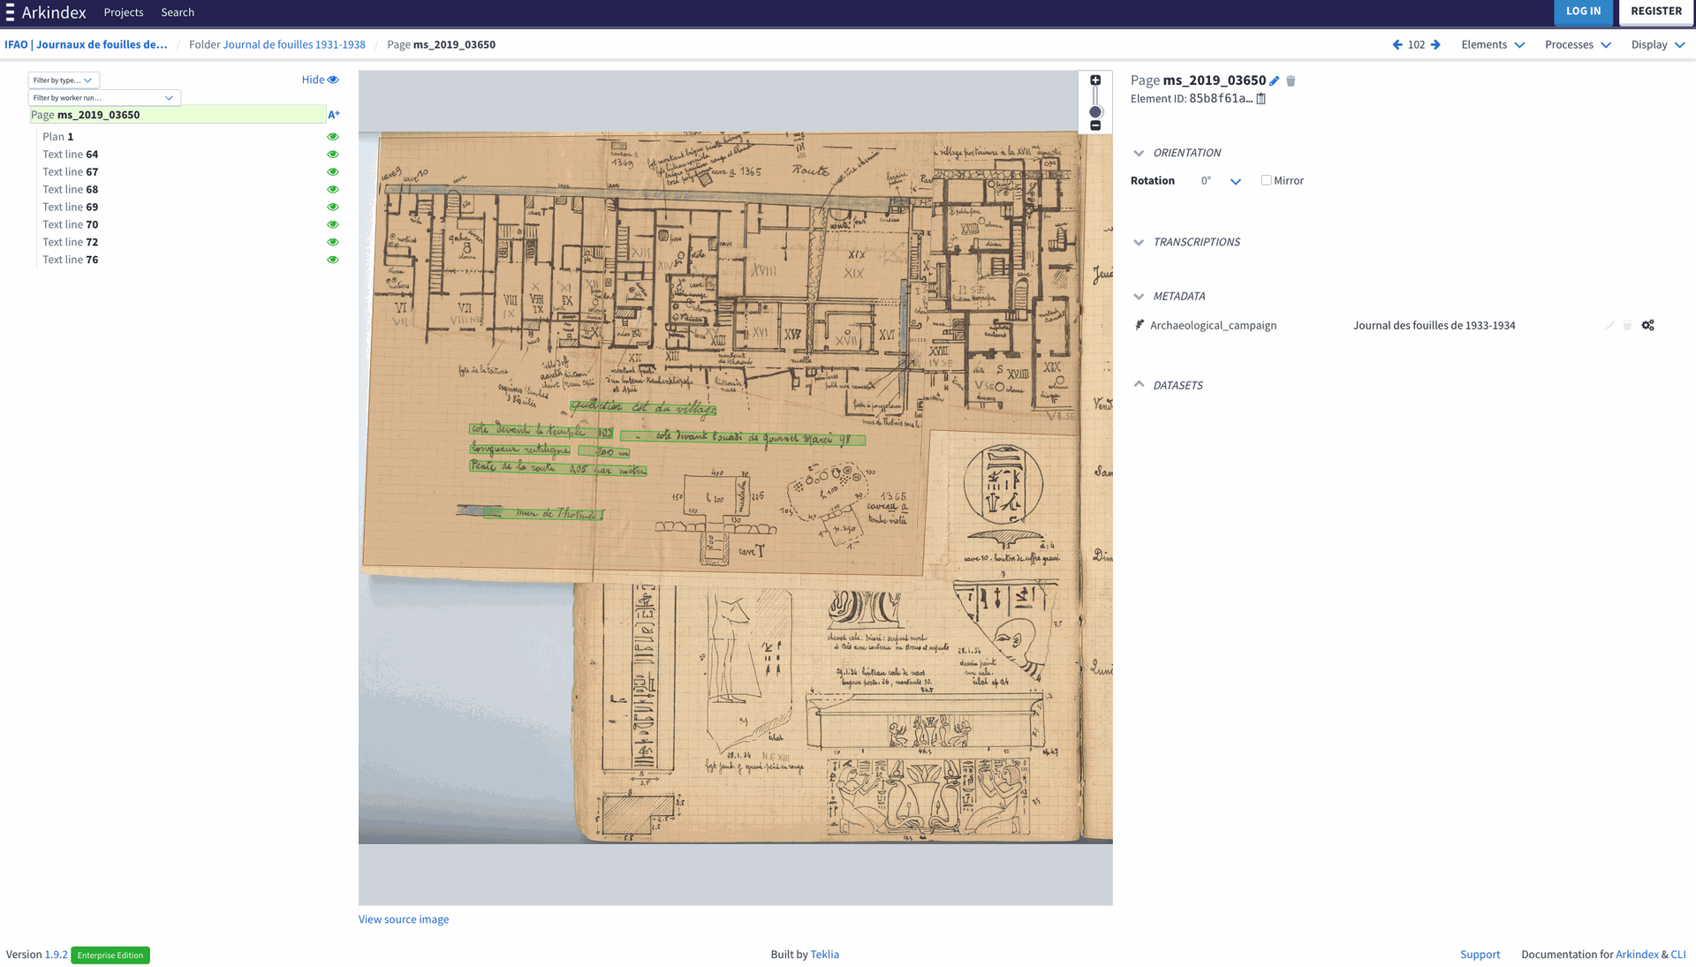Open the hamburger menu next to Arkindex
This screenshot has height=967, width=1696.
click(x=10, y=12)
